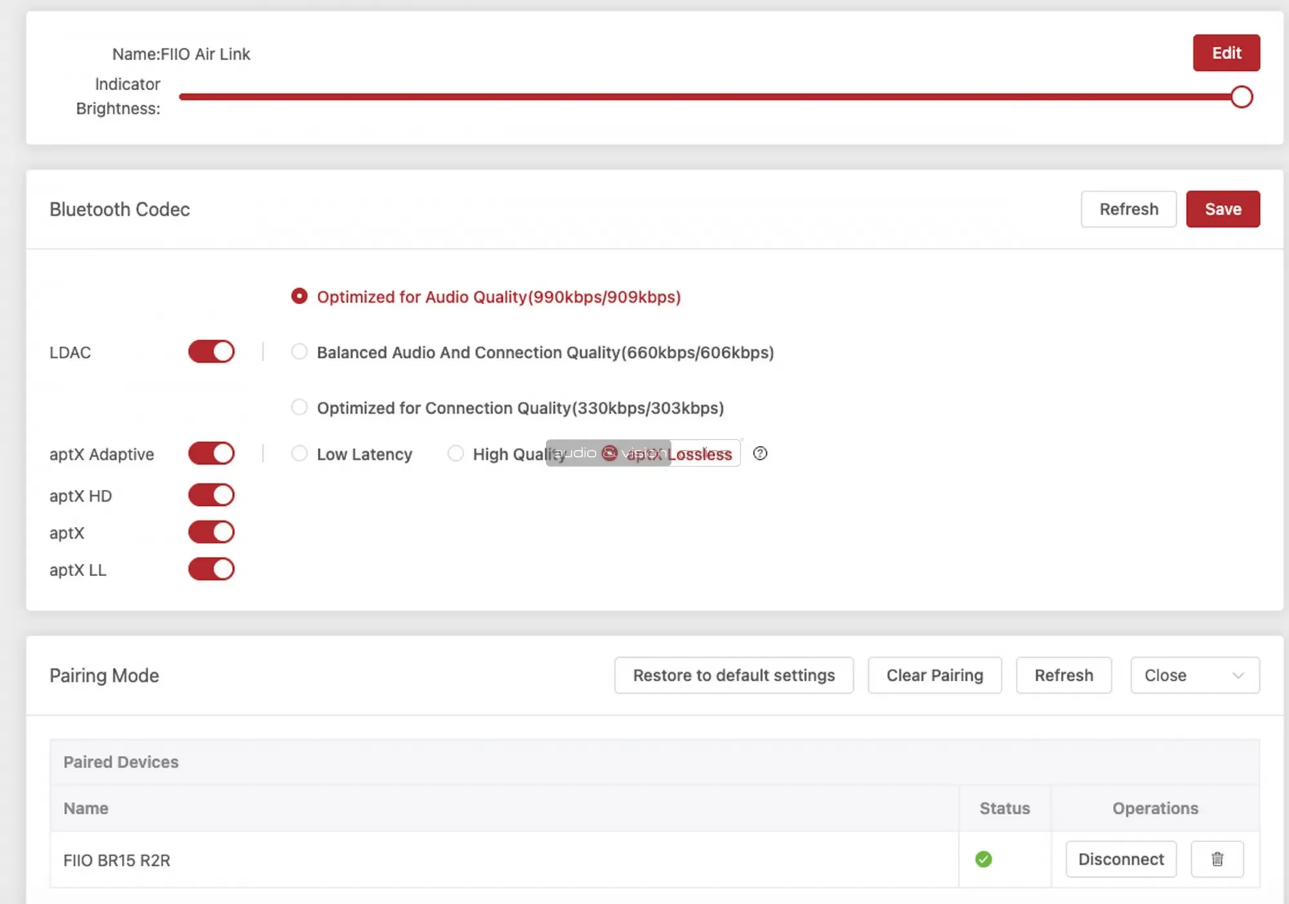Click the Edit name button
The width and height of the screenshot is (1289, 904).
pos(1226,53)
